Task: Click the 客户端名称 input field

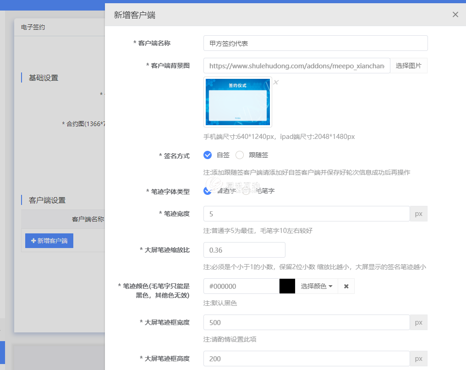Action: 315,43
